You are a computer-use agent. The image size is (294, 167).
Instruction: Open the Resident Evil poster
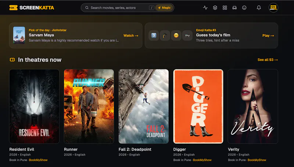34,106
